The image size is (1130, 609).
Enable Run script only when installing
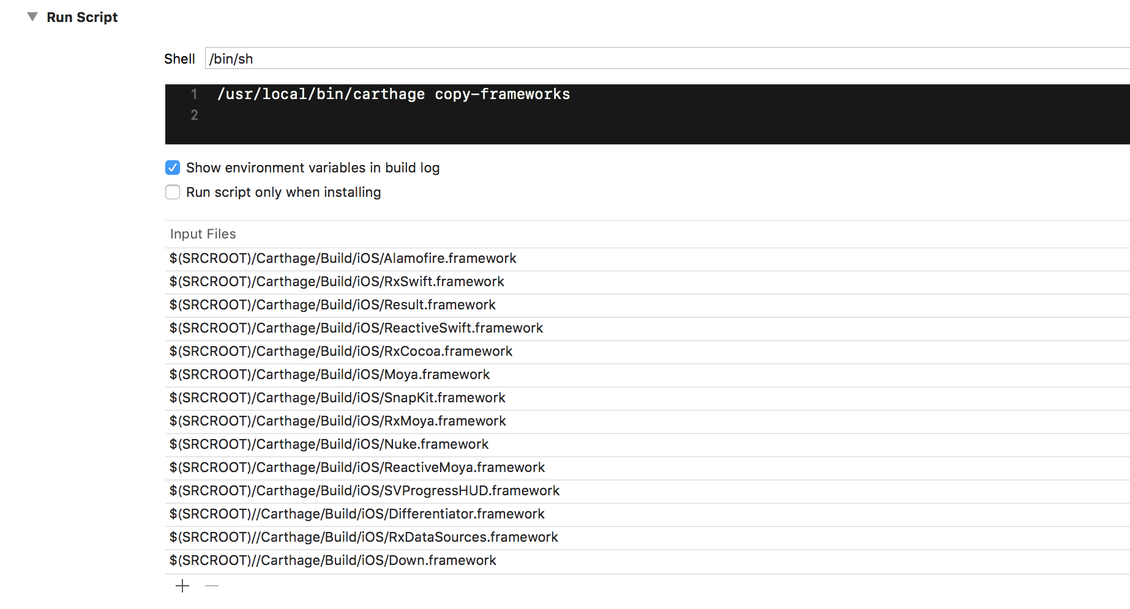173,192
